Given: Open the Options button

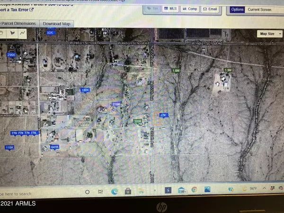Looking at the screenshot, I should pyautogui.click(x=237, y=9).
